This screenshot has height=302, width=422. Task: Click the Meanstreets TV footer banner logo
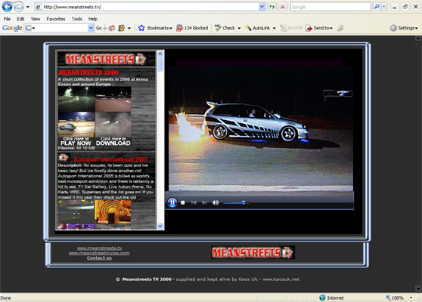[253, 253]
